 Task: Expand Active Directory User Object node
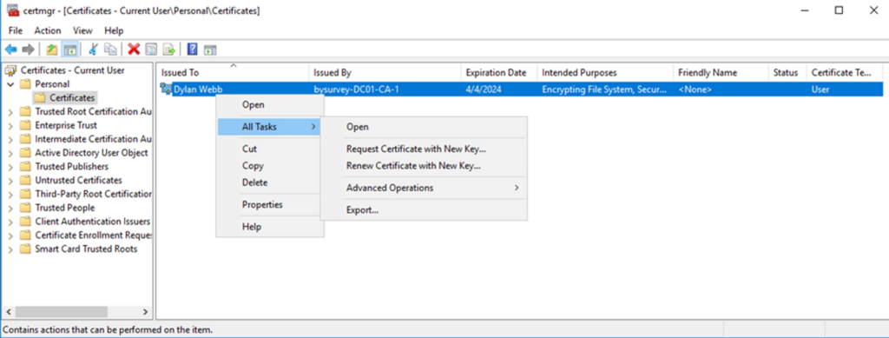click(10, 153)
